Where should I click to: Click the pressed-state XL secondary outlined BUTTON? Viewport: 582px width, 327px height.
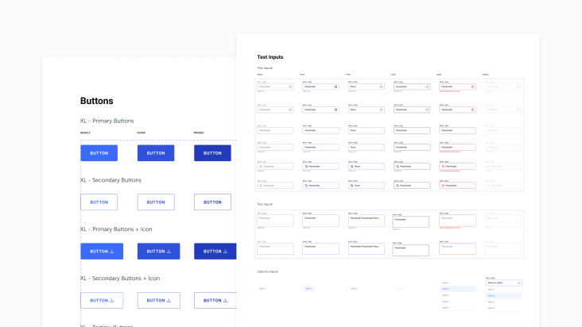point(212,202)
